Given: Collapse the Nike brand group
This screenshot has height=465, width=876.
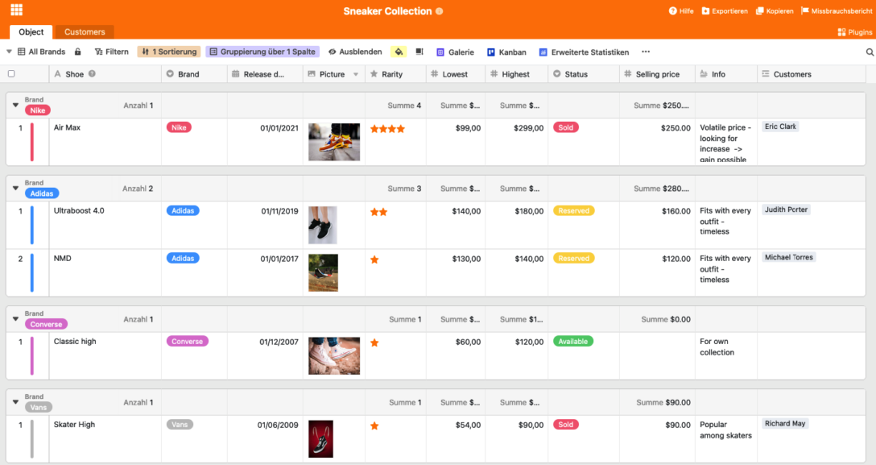Looking at the screenshot, I should click(14, 106).
